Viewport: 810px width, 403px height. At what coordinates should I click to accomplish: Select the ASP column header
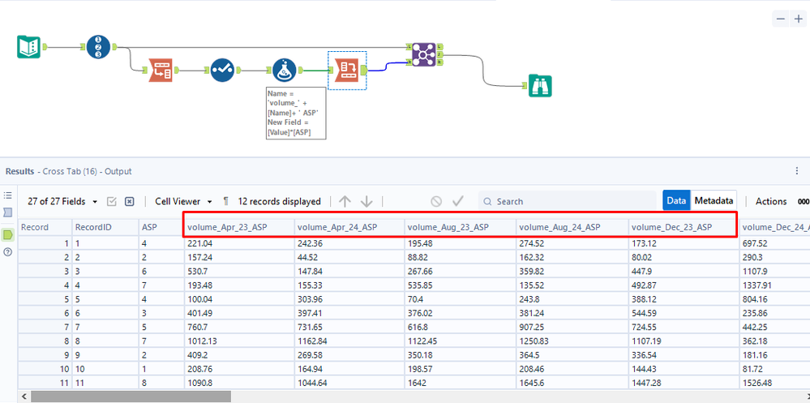161,227
